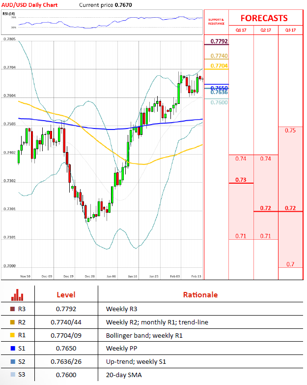Select the 0.75 forecast value in Q3 17
The image size is (307, 385).
(x=290, y=130)
